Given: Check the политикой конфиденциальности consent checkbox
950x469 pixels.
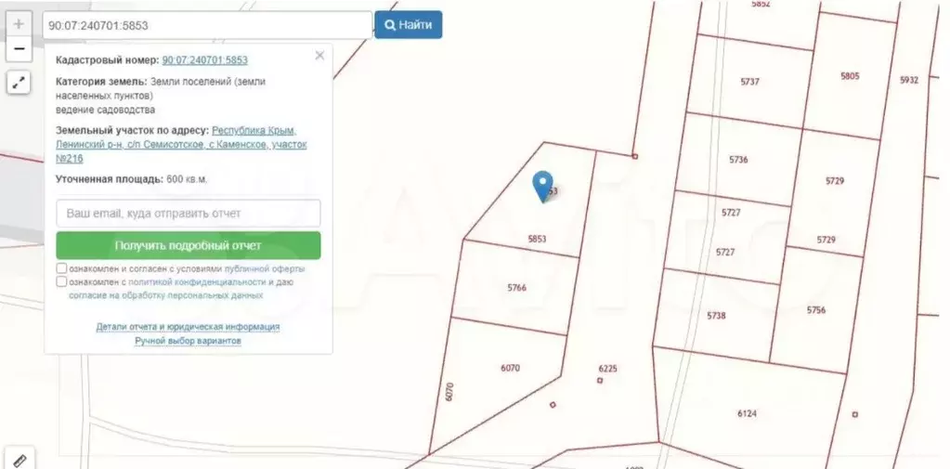Looking at the screenshot, I should pyautogui.click(x=61, y=281).
